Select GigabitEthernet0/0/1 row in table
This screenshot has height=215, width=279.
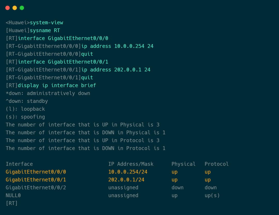[x=108, y=180]
